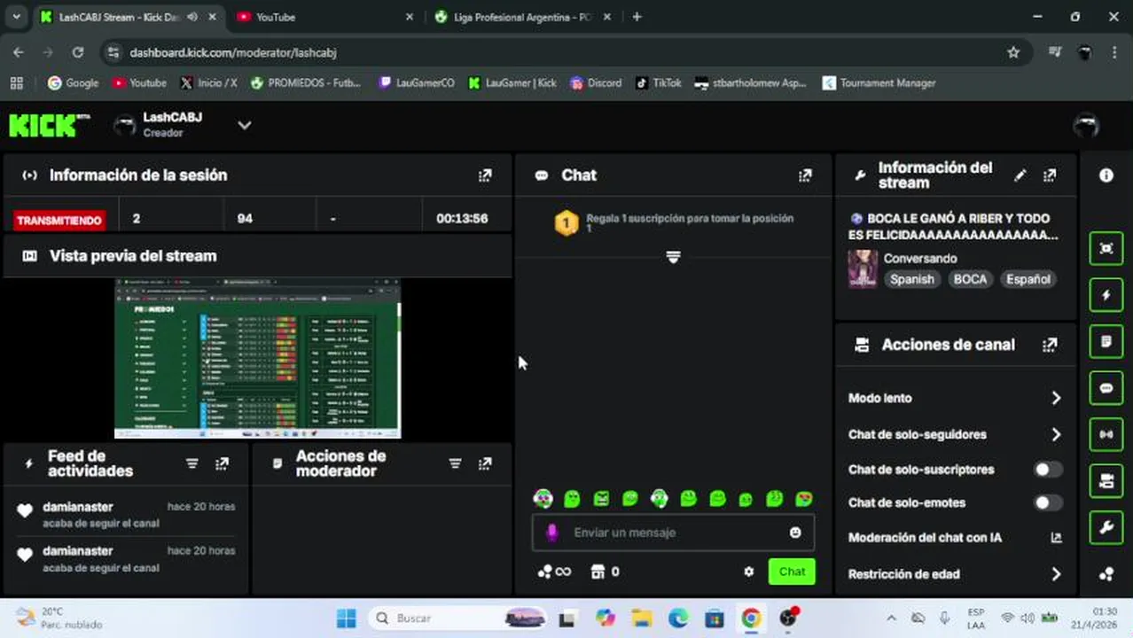Open the TikTok bookmark

click(x=658, y=82)
